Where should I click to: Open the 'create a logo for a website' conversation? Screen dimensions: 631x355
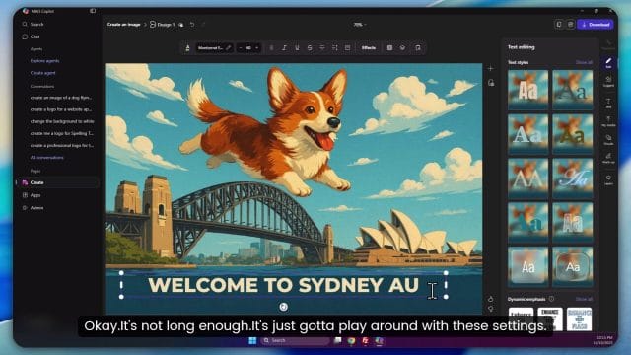61,109
